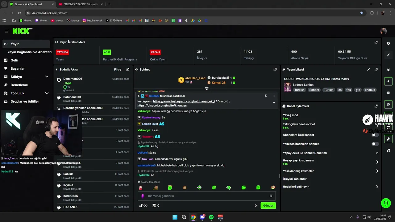The height and width of the screenshot is (222, 395).
Task: Open the emoji picker in message box
Action: pyautogui.click(x=271, y=196)
